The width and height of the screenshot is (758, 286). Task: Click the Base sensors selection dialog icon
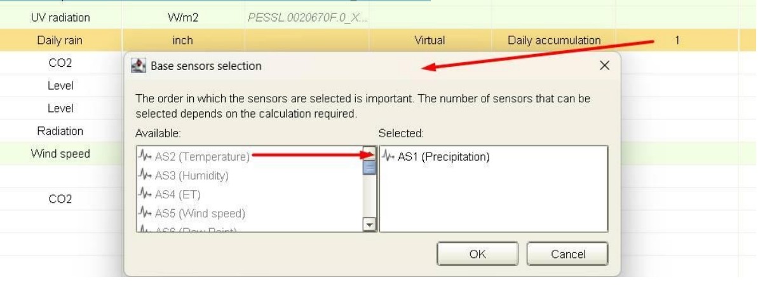coord(139,66)
